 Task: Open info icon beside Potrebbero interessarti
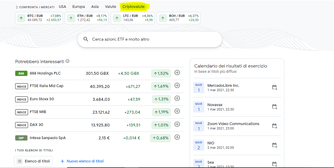68,61
